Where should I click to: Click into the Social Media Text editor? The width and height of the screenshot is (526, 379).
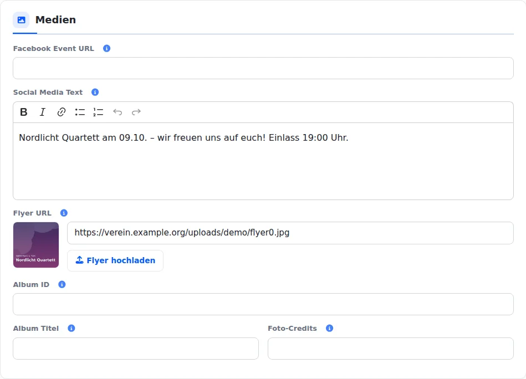tap(263, 161)
